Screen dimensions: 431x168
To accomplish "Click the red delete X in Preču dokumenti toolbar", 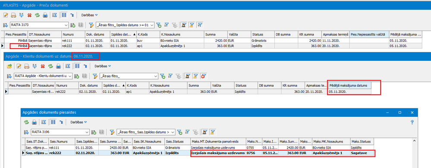I will pyautogui.click(x=29, y=15).
